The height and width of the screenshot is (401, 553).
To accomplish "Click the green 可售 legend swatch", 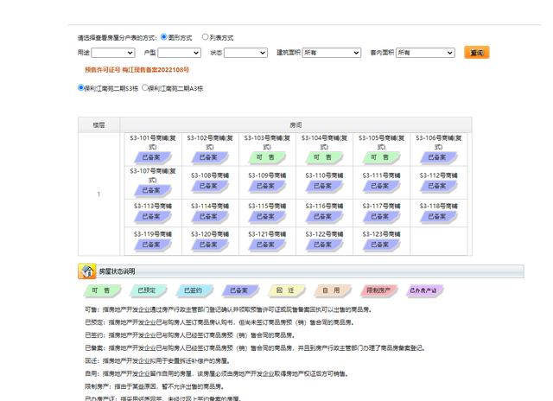I will pos(102,290).
